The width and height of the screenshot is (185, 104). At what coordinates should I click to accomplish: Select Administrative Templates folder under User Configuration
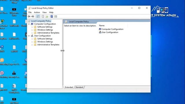pyautogui.click(x=48, y=44)
